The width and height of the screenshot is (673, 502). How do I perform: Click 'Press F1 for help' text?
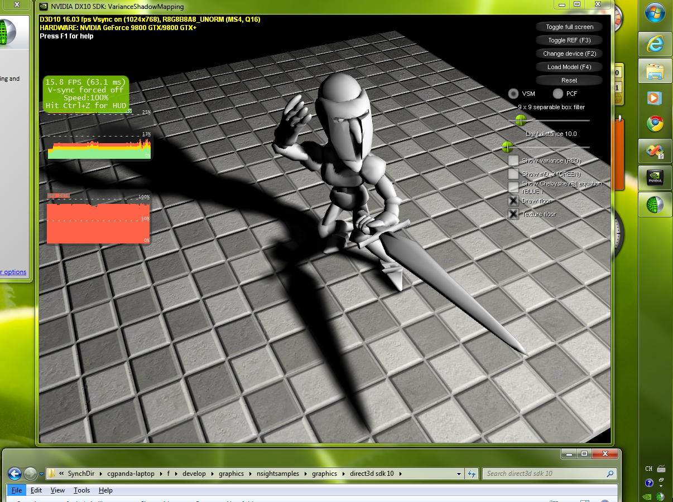pyautogui.click(x=66, y=36)
